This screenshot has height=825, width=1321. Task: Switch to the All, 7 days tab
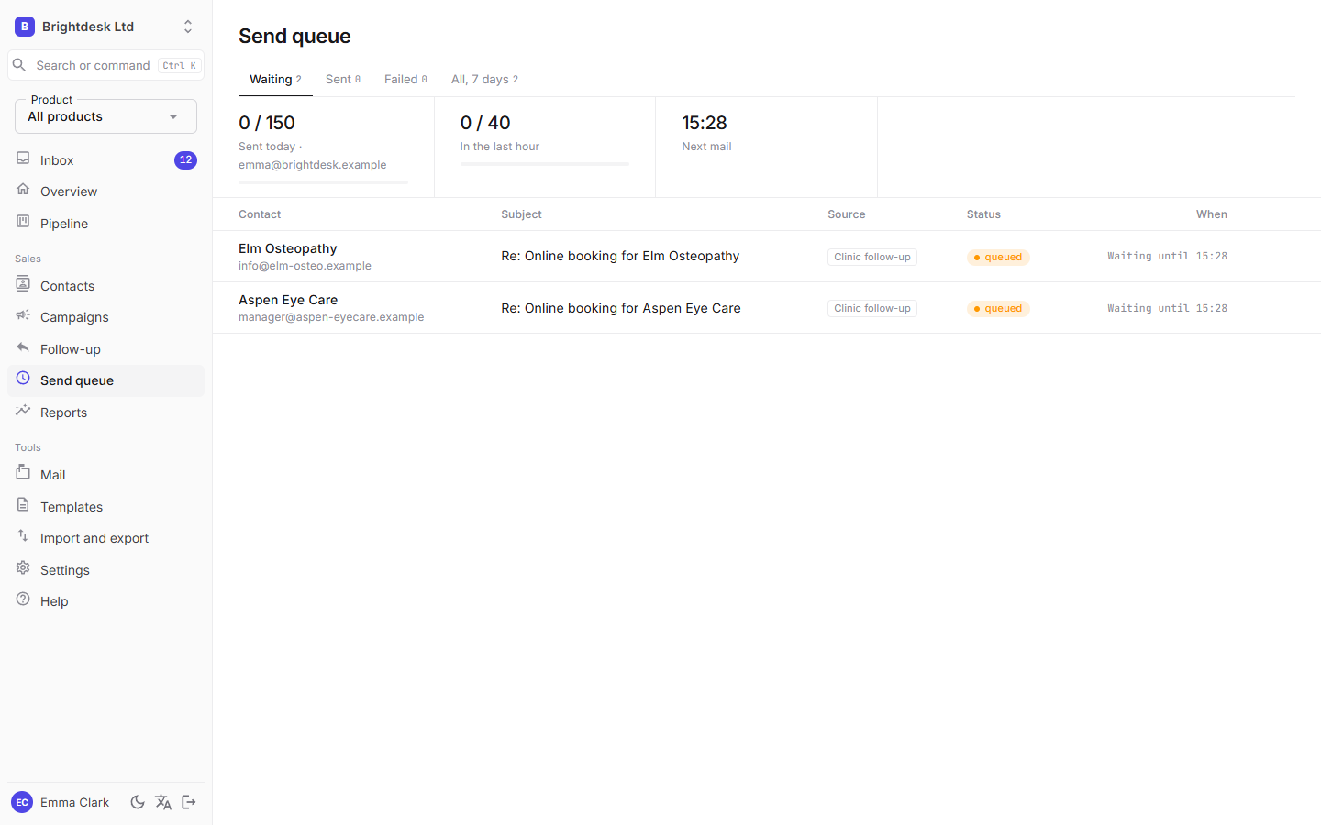point(484,80)
